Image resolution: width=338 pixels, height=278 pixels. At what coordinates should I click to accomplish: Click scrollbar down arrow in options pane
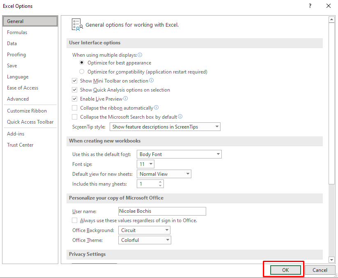(x=331, y=260)
